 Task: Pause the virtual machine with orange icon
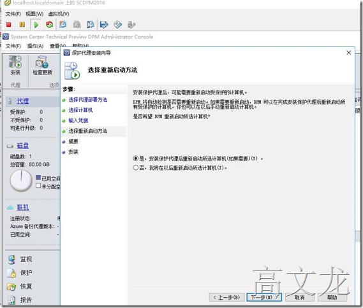coord(22,24)
